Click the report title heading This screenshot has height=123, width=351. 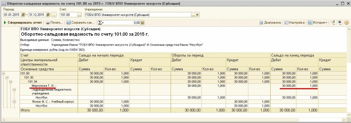pos(85,35)
